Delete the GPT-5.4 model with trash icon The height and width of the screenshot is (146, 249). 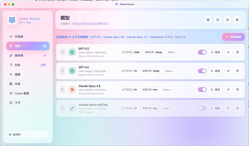[237, 71]
